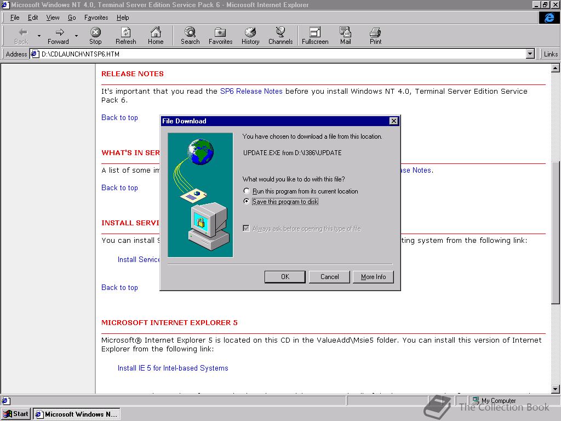
Task: Open the Search toolbar icon
Action: [190, 36]
